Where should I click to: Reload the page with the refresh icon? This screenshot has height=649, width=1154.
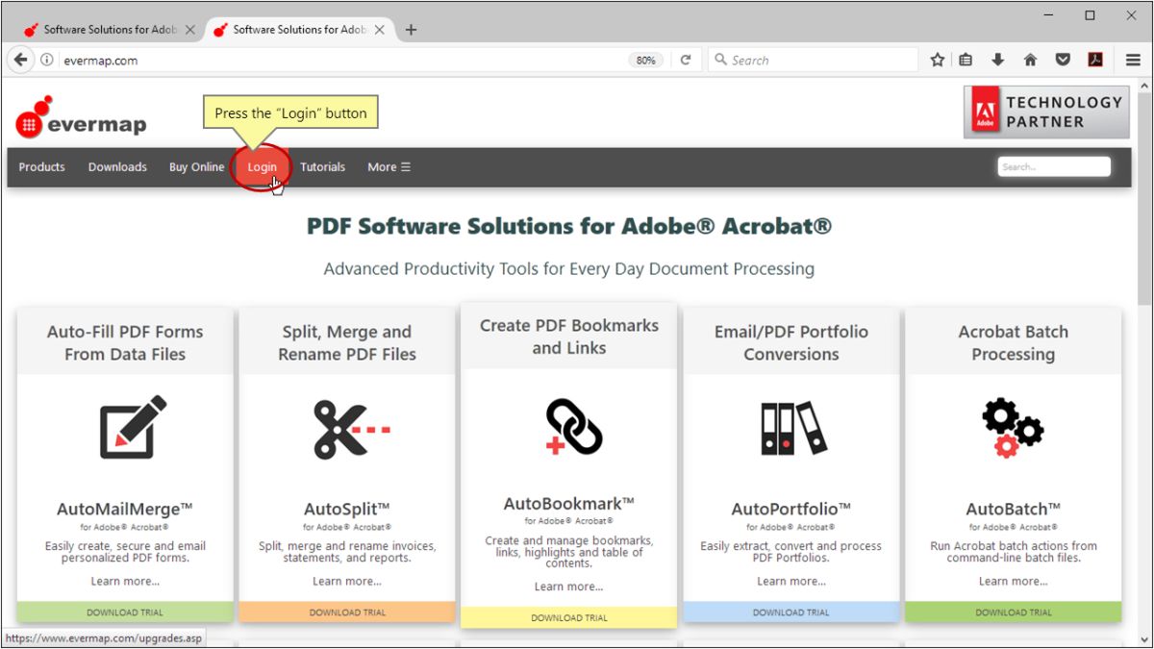686,60
